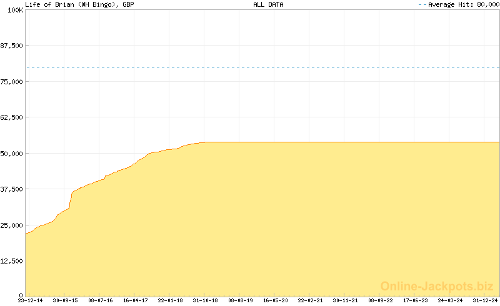Click the 'ALL DATA' label at the top

click(x=268, y=4)
